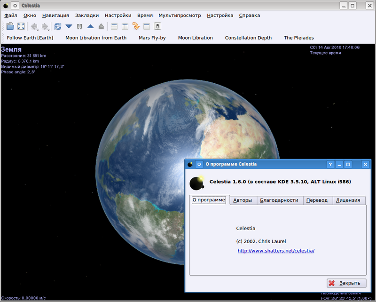Open the Constellation Depth bookmark

(248, 38)
